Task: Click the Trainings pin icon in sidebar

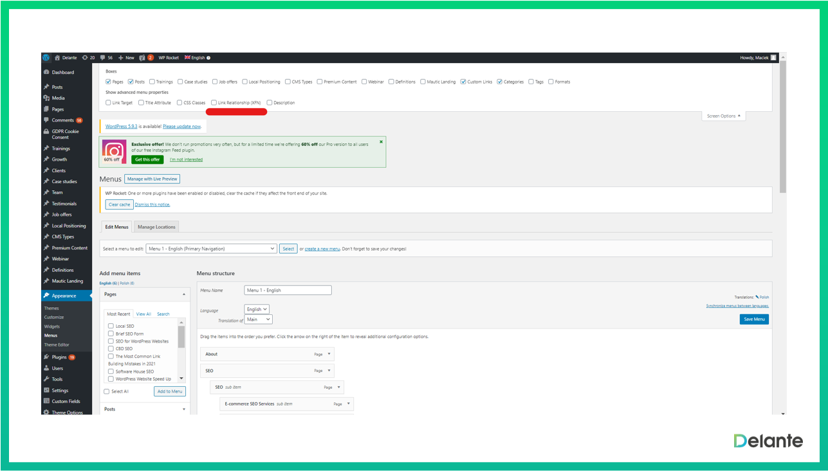Action: point(46,148)
